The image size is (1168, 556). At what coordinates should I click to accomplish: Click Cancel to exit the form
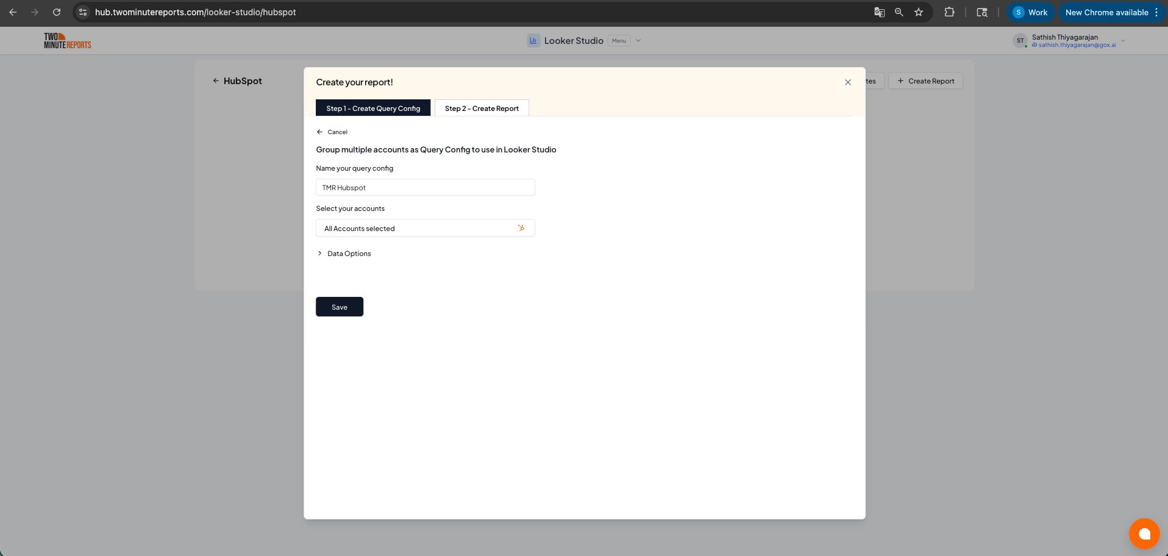[332, 132]
